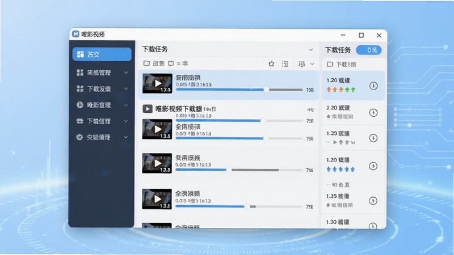The height and width of the screenshot is (255, 454).
Task: Click slider knob before the long dark-gray buffer
Action: pos(229,170)
